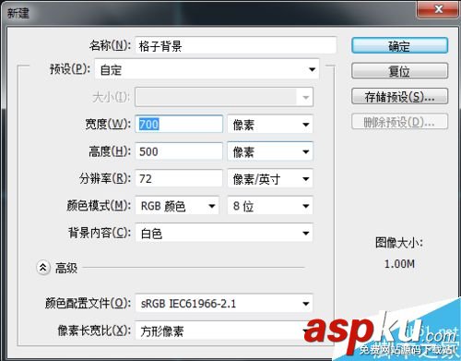This screenshot has width=461, height=361.
Task: Click the 分辨率 field showing 72
Action: (179, 178)
